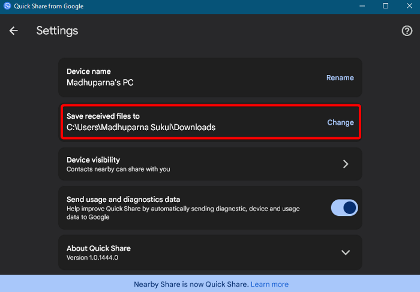The height and width of the screenshot is (292, 420).
Task: Rename the device Madhuparna's PC
Action: click(x=340, y=77)
